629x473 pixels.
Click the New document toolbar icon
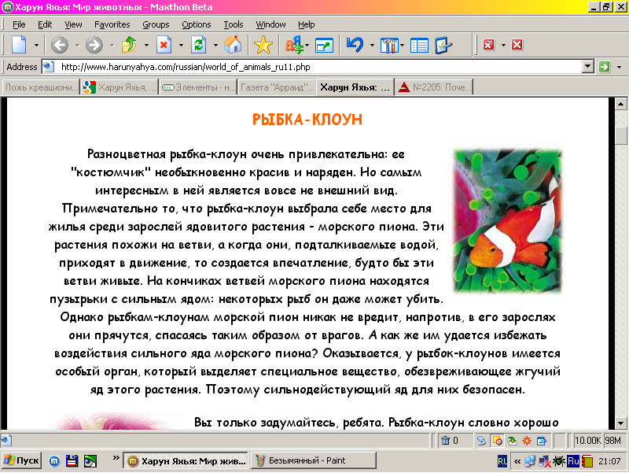pos(19,45)
